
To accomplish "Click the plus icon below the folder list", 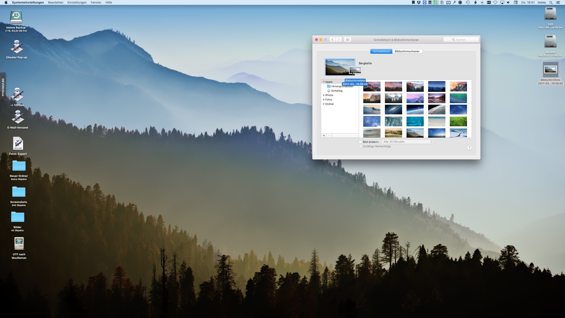I will [324, 136].
